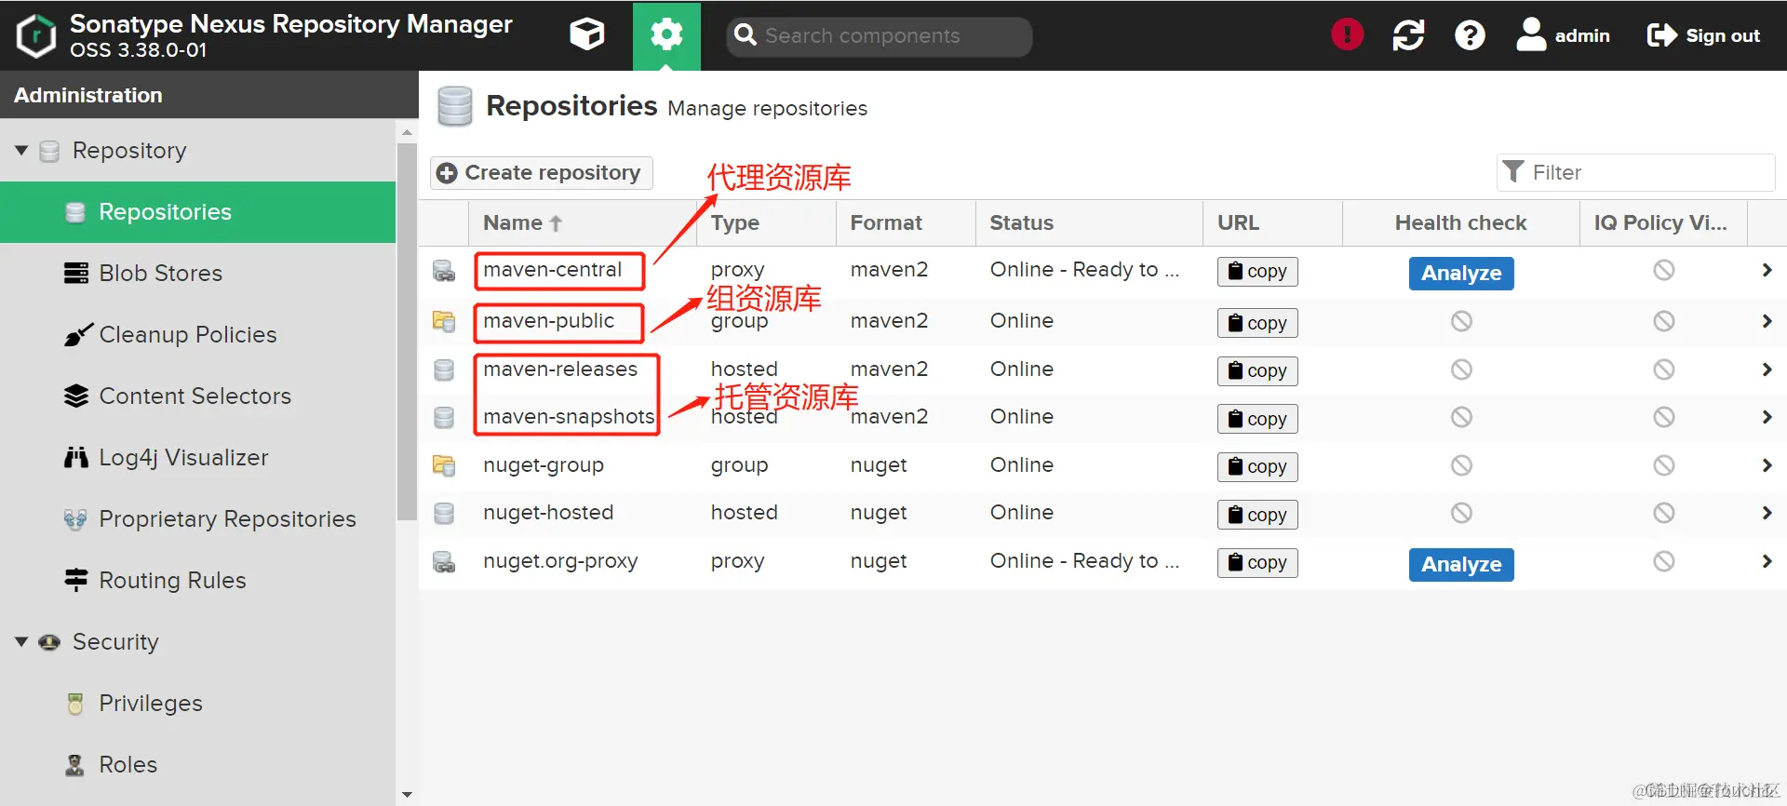Copy the maven-central URL
The width and height of the screenshot is (1787, 806).
coord(1257,272)
